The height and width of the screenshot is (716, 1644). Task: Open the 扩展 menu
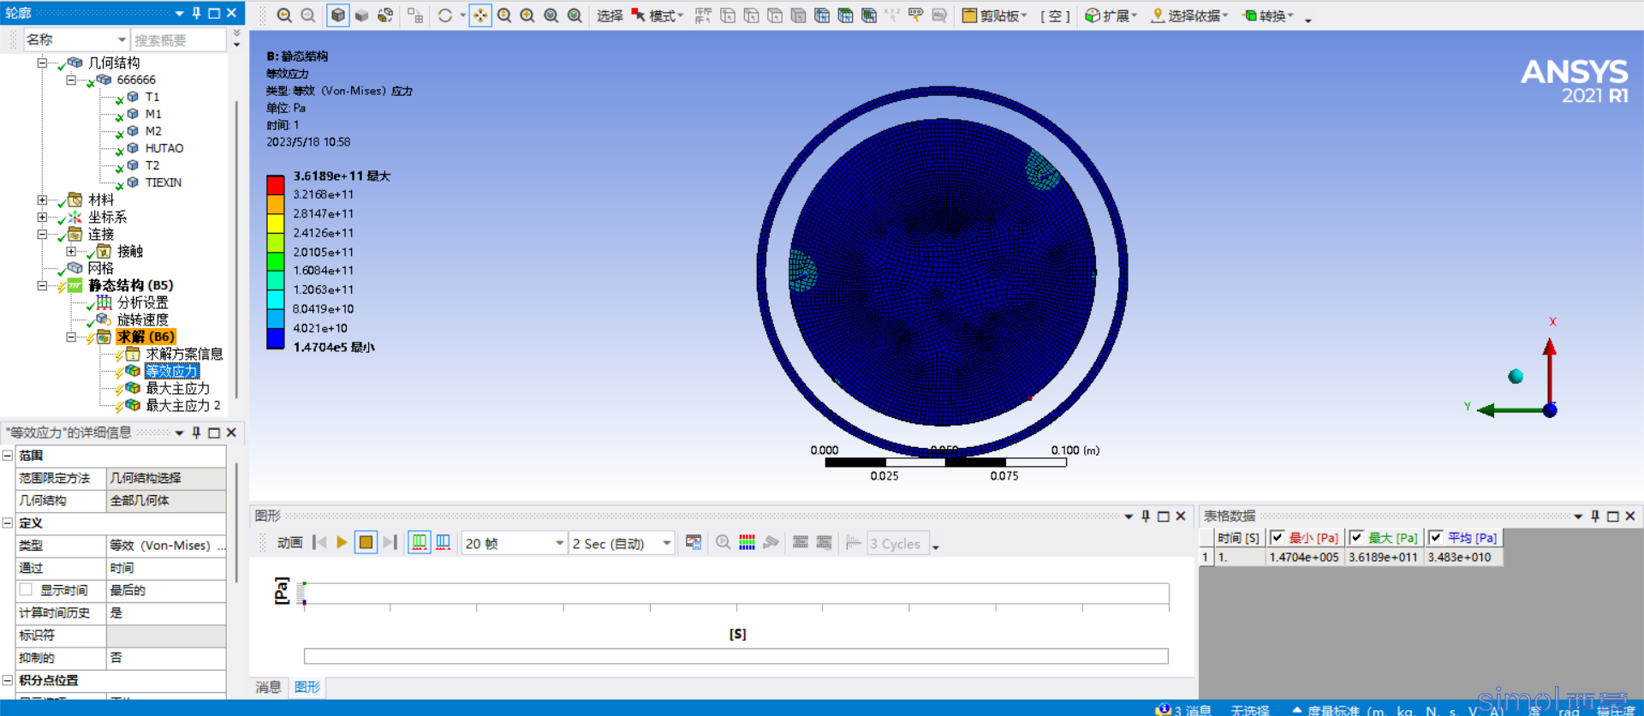1111,15
